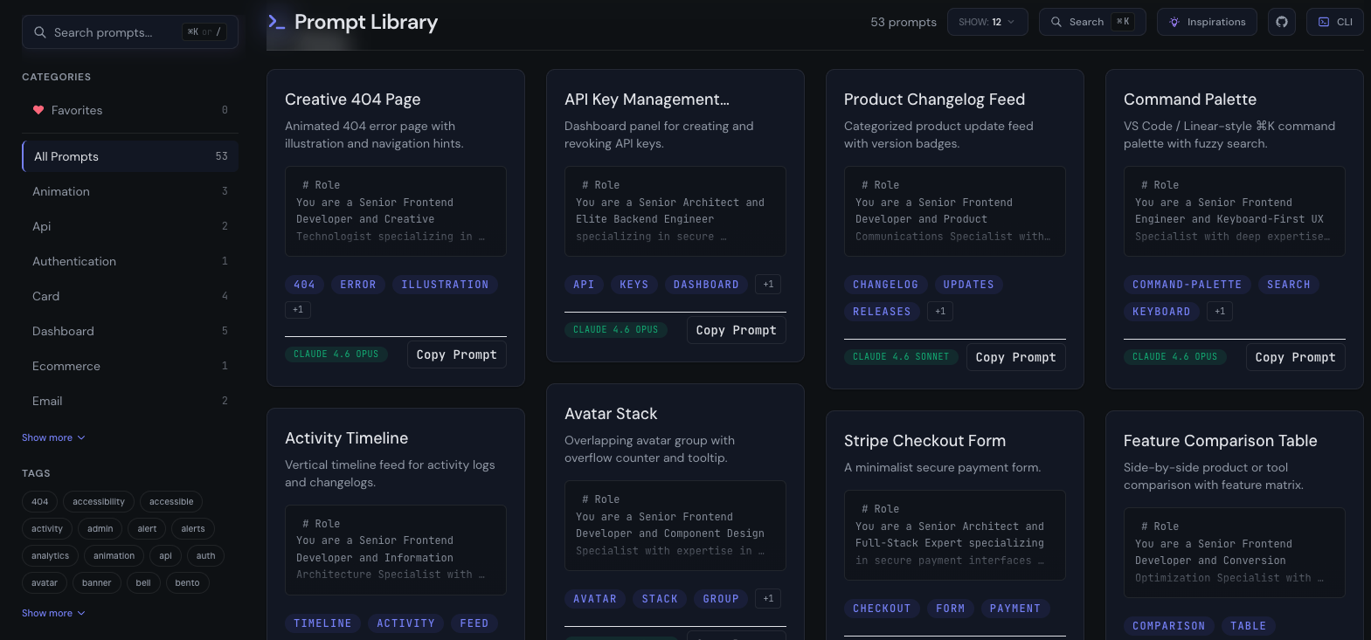The width and height of the screenshot is (1371, 640).
Task: Click the RELEASES tag chip
Action: tap(882, 312)
